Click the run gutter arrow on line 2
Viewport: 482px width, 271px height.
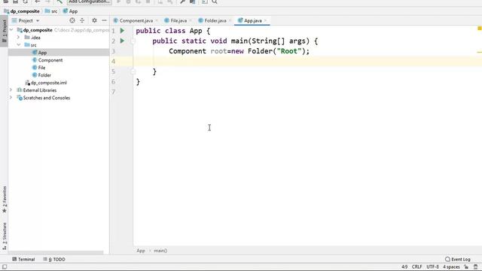point(122,41)
